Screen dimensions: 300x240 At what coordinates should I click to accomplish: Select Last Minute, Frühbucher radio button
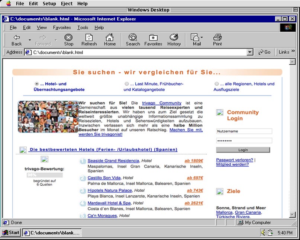(126, 84)
